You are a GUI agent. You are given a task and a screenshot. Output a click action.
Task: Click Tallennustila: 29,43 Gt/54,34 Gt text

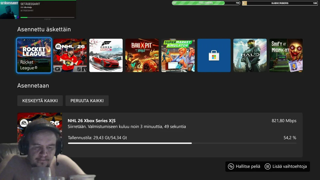(97, 138)
